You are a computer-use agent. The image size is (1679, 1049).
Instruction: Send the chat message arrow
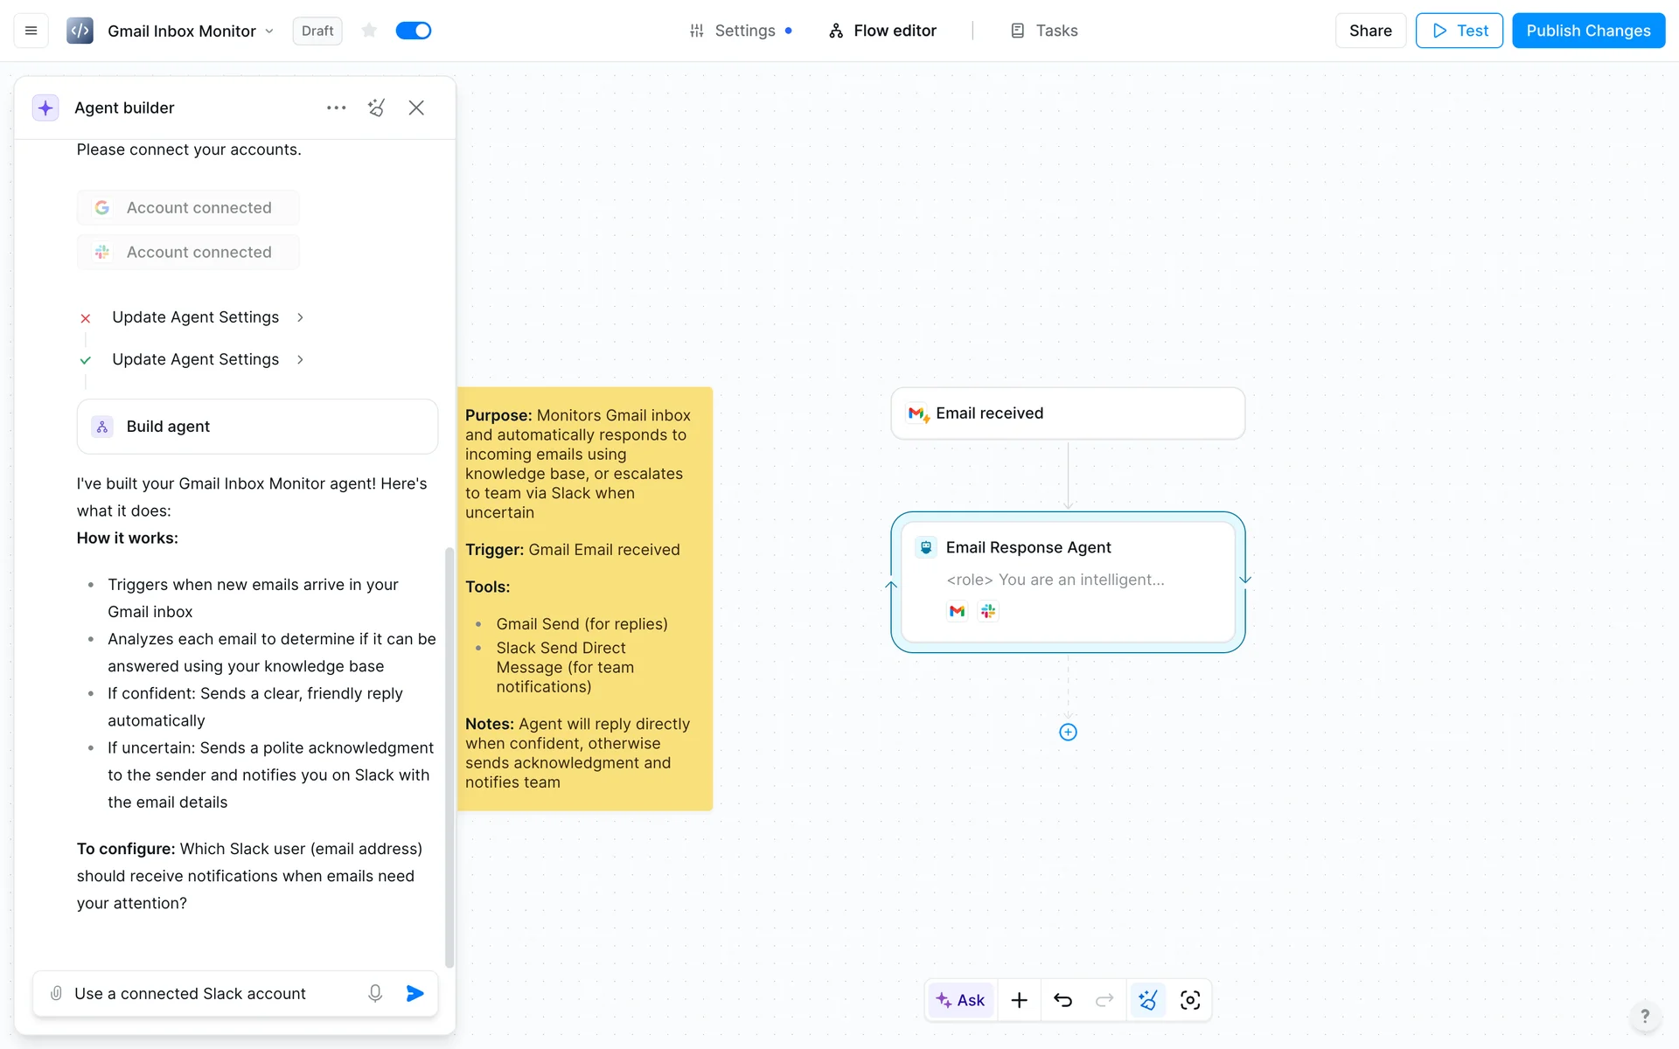415,993
